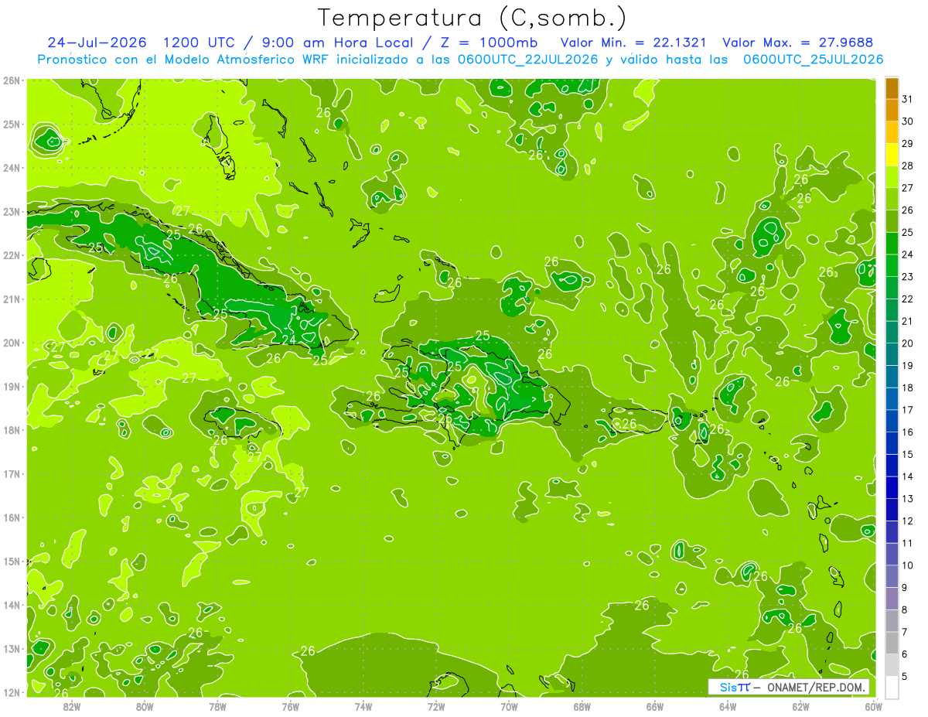Click the latitude label "16N"
This screenshot has width=928, height=717.
click(x=11, y=517)
